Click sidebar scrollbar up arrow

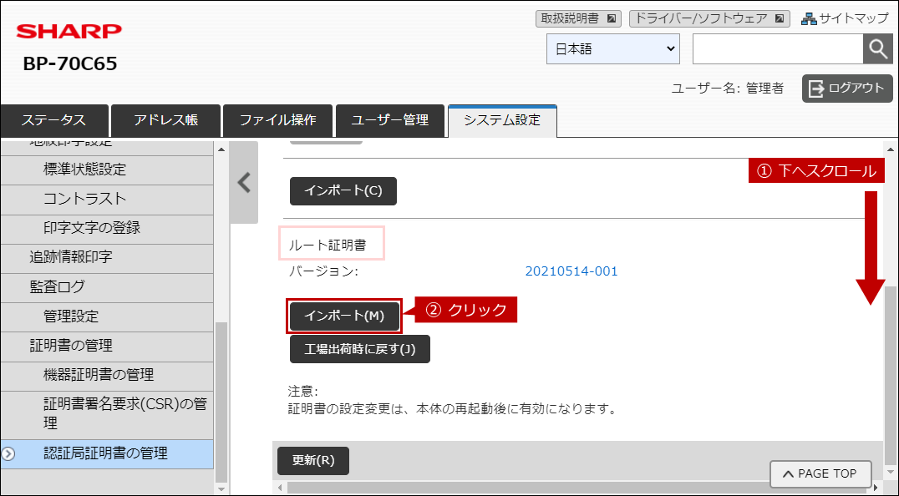pos(221,149)
